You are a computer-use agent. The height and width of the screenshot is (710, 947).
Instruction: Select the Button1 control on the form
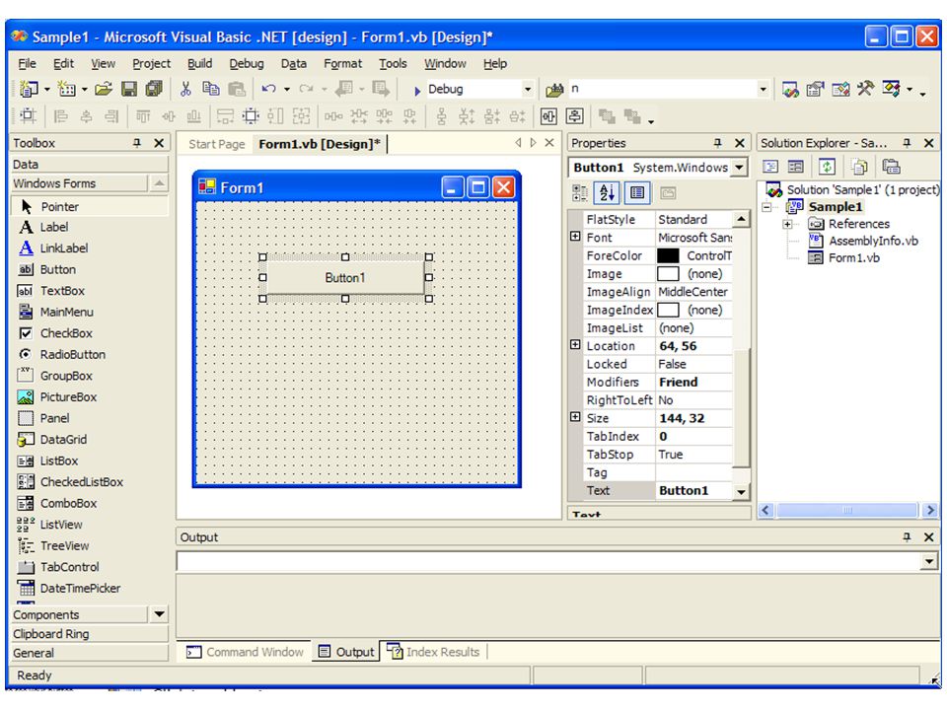pos(345,278)
